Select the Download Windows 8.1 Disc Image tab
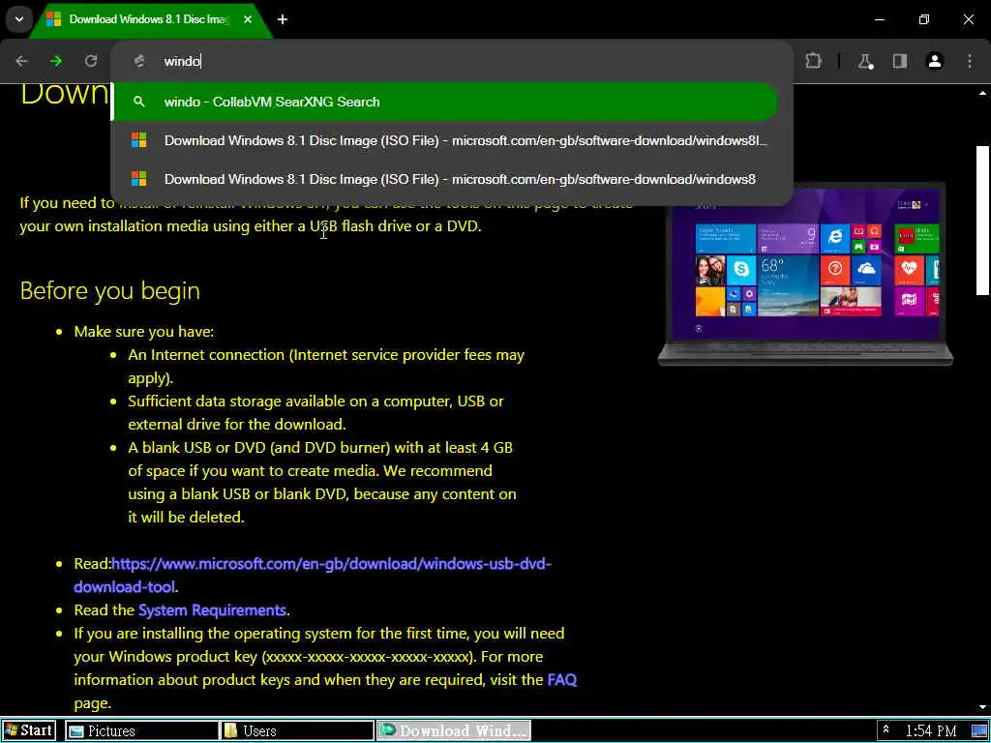The height and width of the screenshot is (743, 991). pyautogui.click(x=149, y=19)
